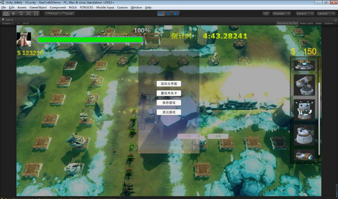
Task: Click 保存游戏 button to save game
Action: 169,103
